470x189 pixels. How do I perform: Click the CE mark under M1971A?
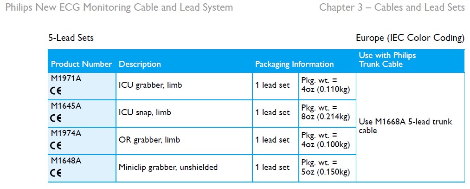(x=56, y=91)
